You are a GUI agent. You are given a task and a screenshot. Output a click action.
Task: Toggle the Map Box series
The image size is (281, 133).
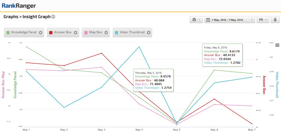(x=96, y=32)
